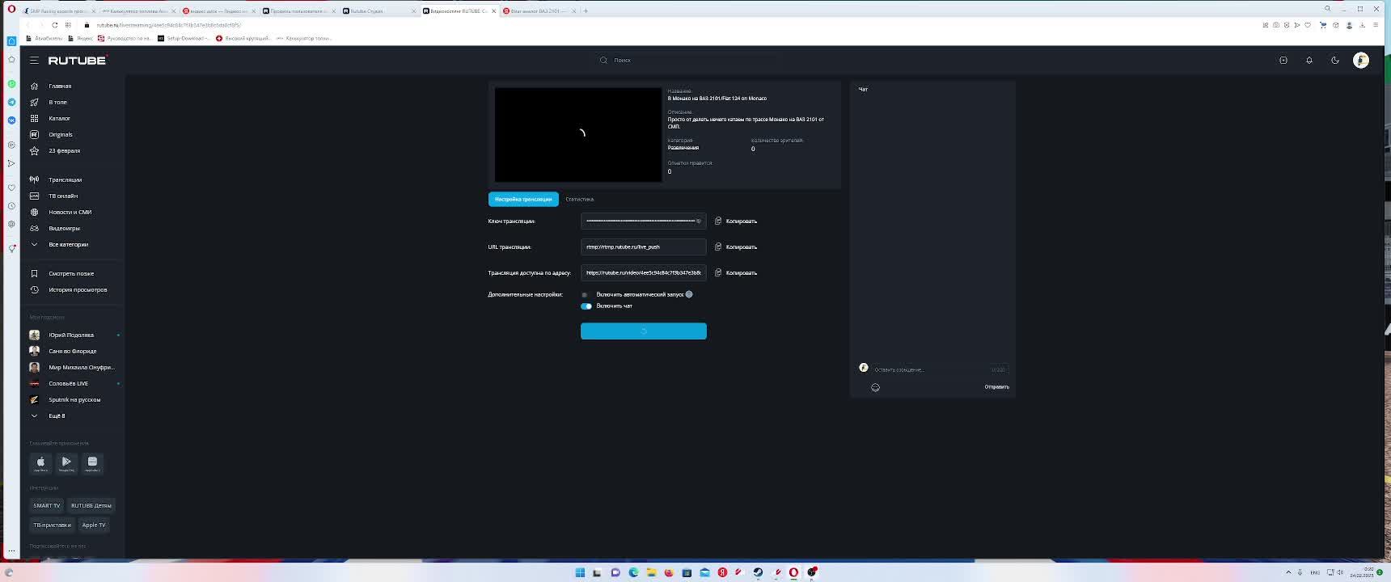1391x582 pixels.
Task: Expand Все категории list
Action: click(x=68, y=244)
